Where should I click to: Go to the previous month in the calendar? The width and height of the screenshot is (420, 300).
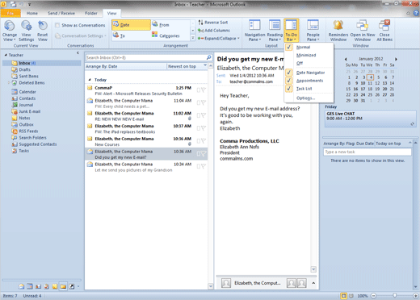(346, 59)
